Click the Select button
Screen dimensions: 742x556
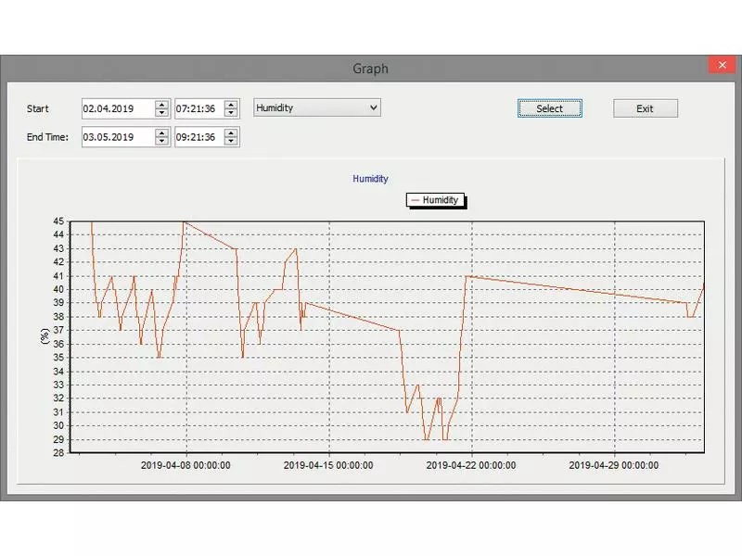pyautogui.click(x=549, y=108)
